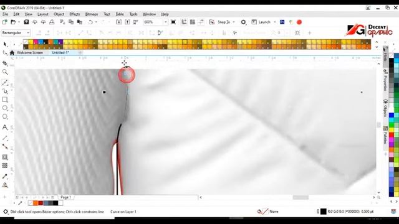This screenshot has height=224, width=399.
Task: Expand the Open button's dropdown arrow
Action: (19, 22)
